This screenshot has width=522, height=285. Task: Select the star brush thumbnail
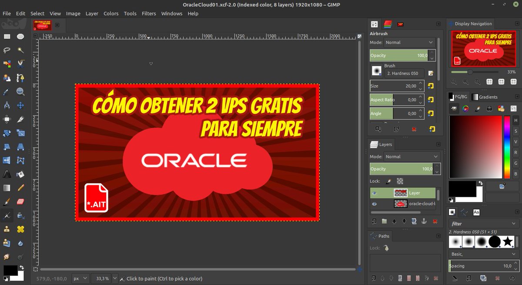(508, 242)
